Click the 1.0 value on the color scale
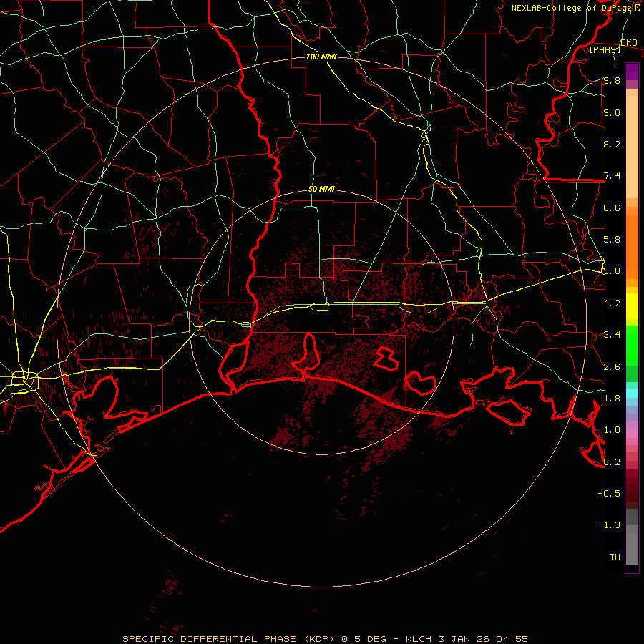The image size is (644, 644). 612,430
